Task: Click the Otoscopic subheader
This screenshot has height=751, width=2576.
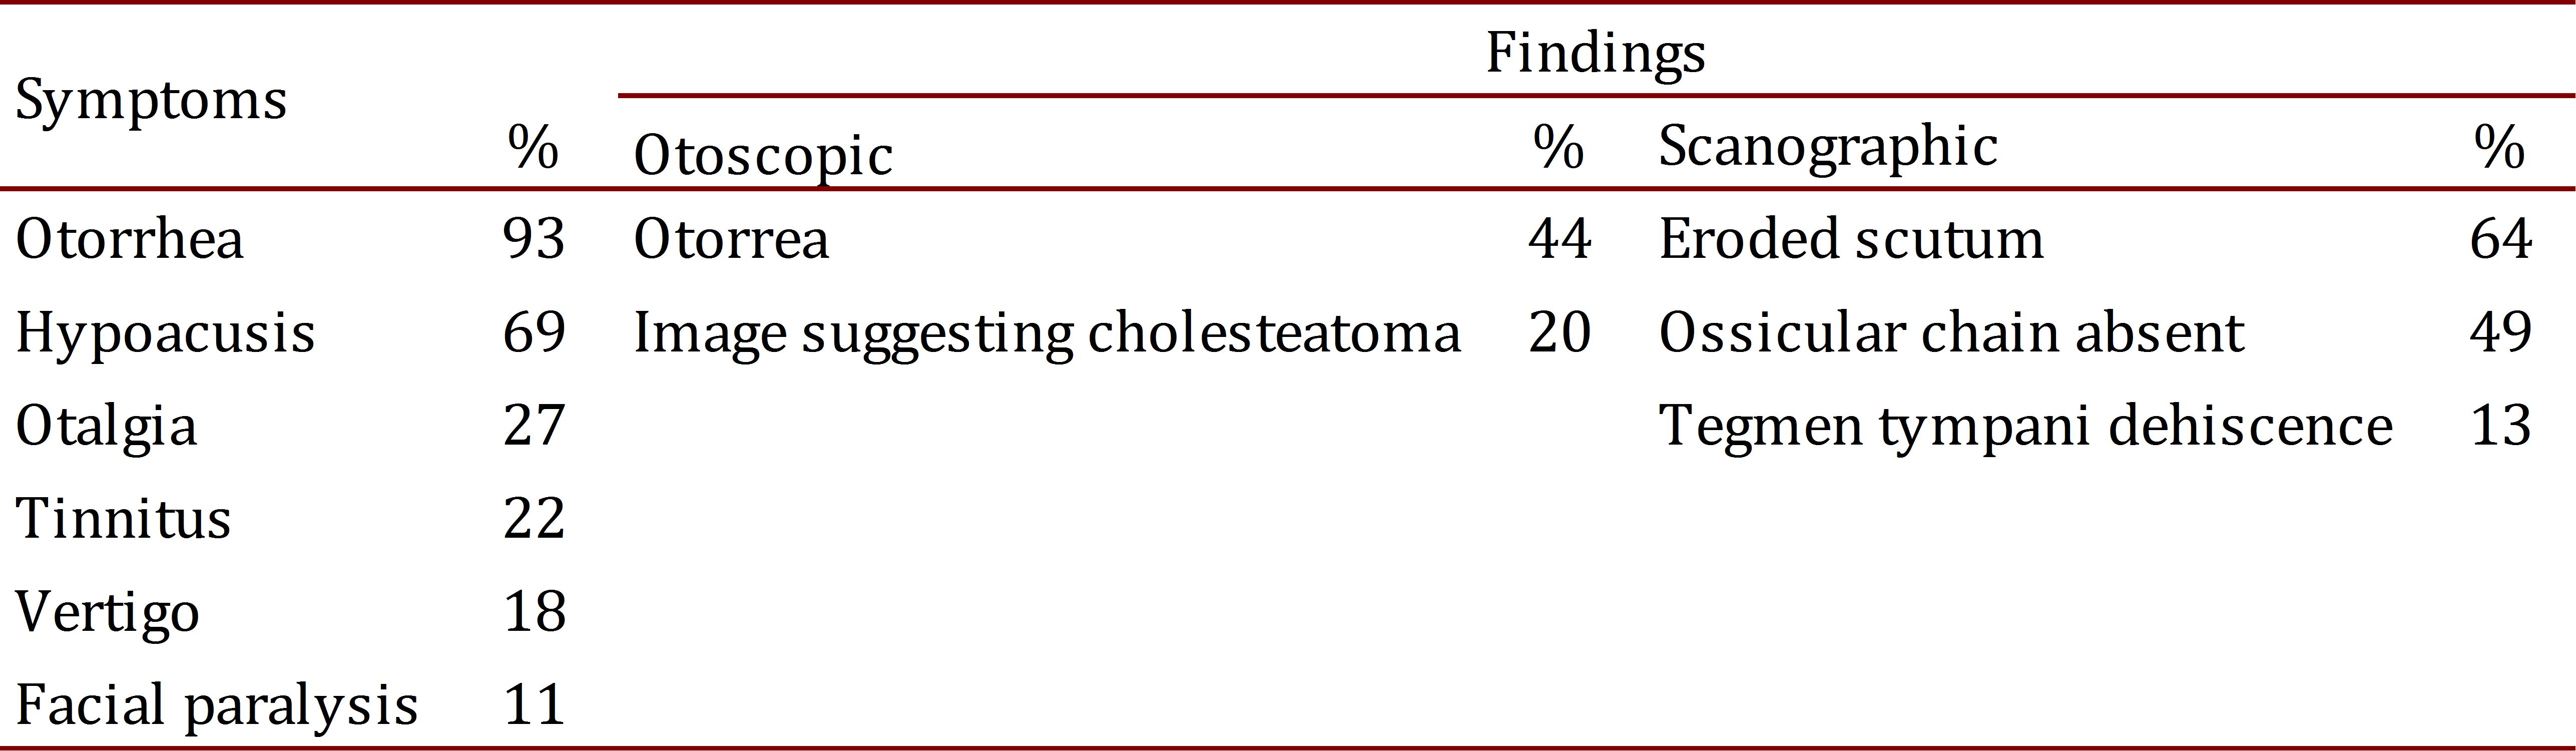Action: [x=763, y=156]
